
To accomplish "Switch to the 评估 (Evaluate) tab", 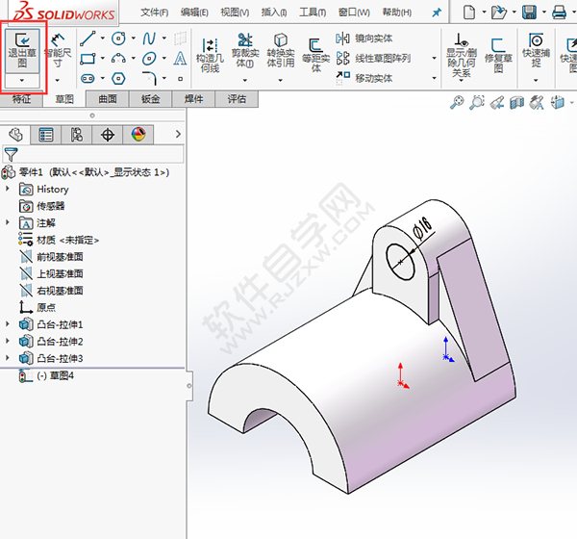I will click(237, 99).
